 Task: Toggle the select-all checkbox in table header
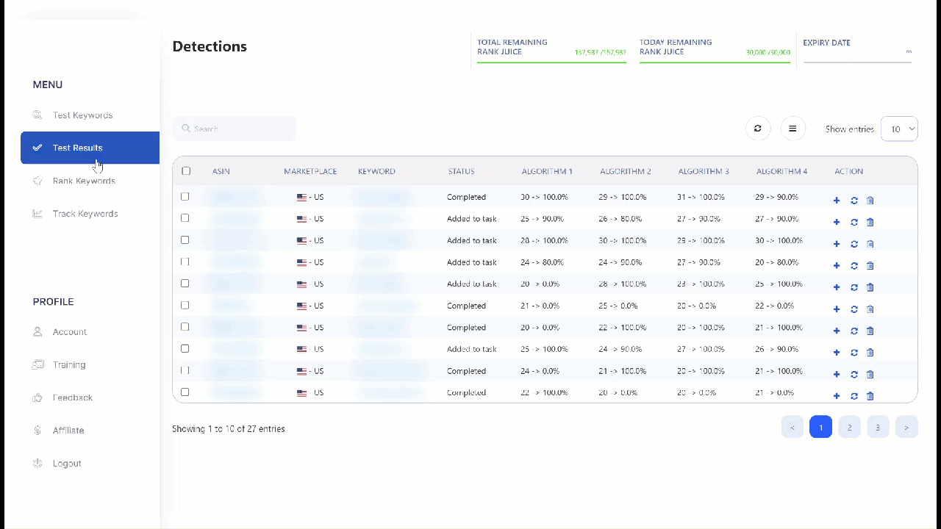click(x=186, y=171)
